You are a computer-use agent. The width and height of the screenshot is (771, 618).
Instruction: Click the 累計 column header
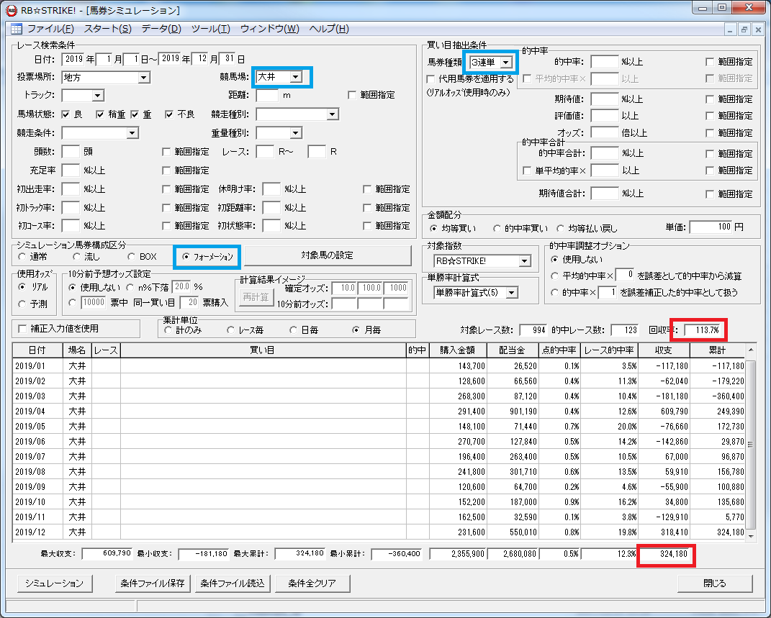pos(718,350)
